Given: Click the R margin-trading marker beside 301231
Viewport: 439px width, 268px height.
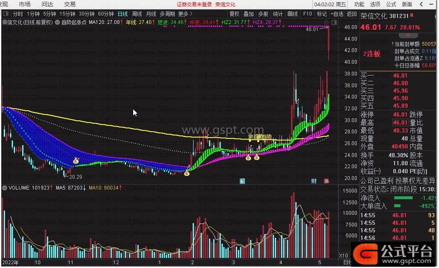Looking at the screenshot, I should coord(412,16).
